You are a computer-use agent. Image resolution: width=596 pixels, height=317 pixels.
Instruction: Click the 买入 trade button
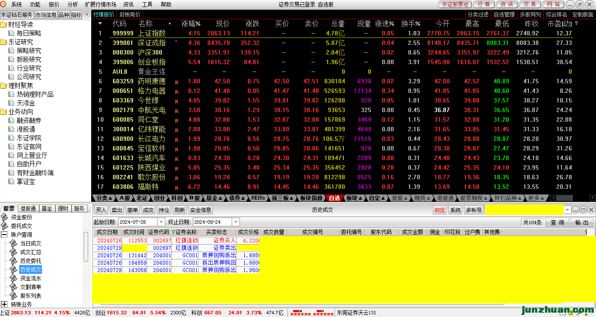(x=101, y=210)
